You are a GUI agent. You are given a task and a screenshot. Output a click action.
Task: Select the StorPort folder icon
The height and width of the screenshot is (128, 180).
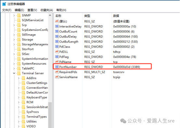[19, 49]
